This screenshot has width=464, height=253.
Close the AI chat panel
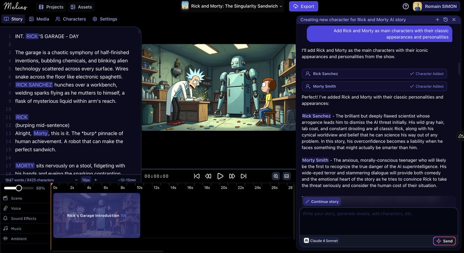point(454,19)
